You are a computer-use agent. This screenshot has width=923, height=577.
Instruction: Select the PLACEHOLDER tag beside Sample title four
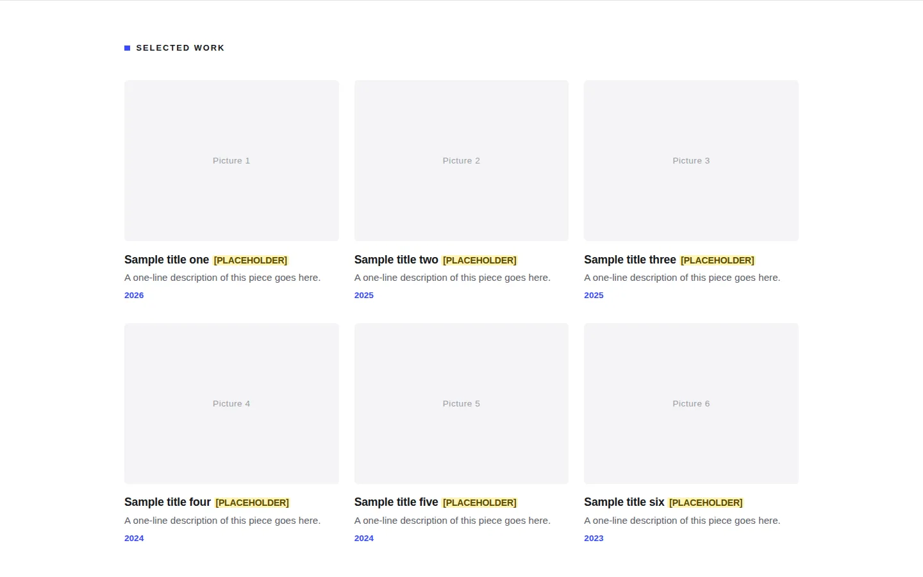253,503
